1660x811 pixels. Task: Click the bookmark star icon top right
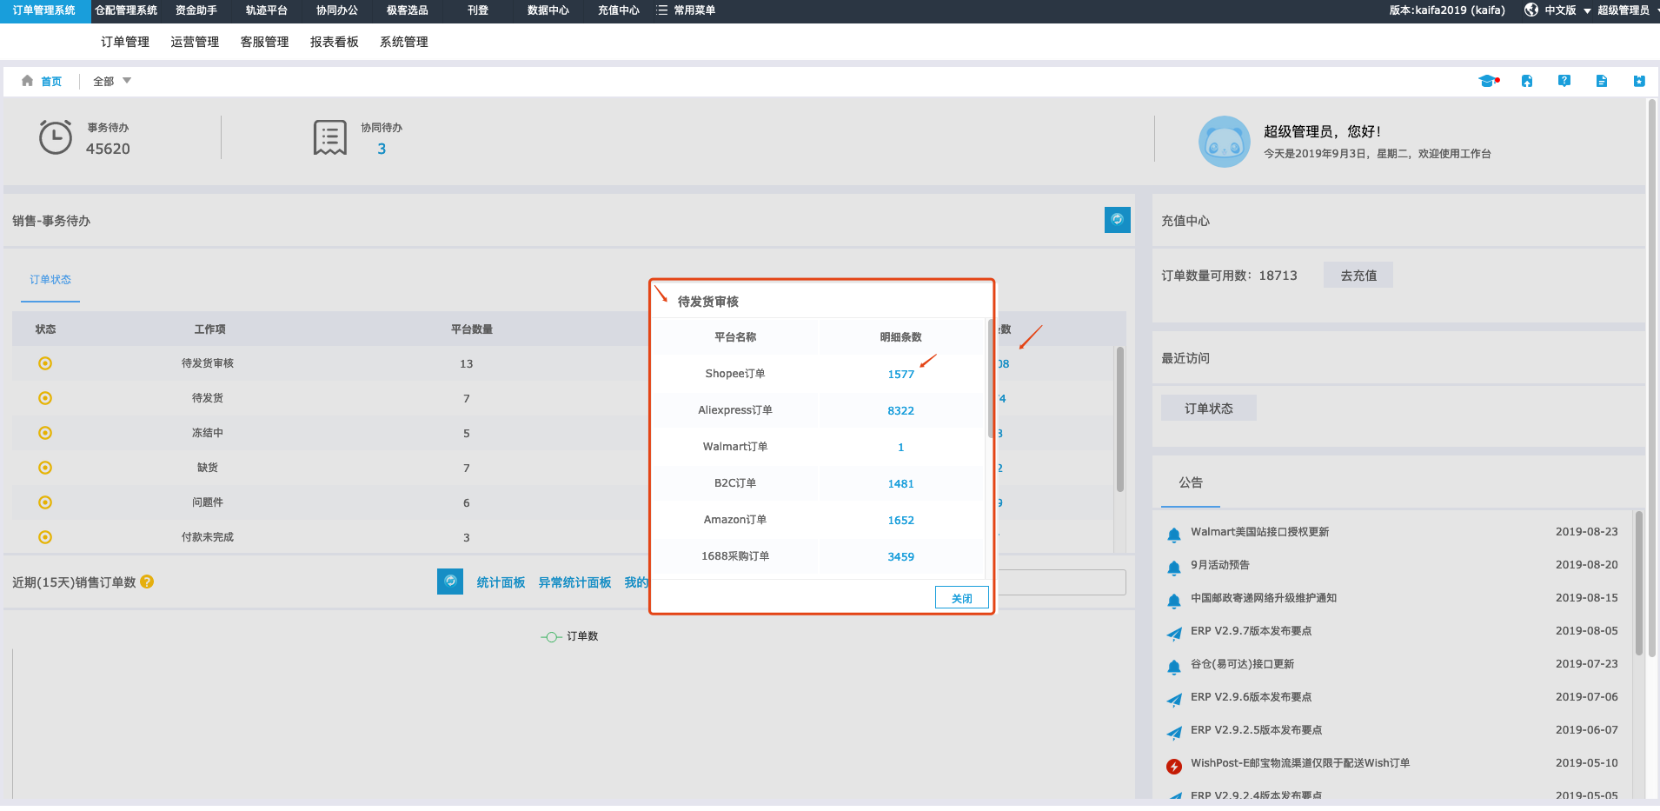tap(1640, 80)
